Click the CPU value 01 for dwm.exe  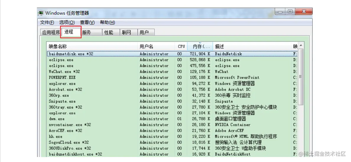pyautogui.click(x=180, y=119)
